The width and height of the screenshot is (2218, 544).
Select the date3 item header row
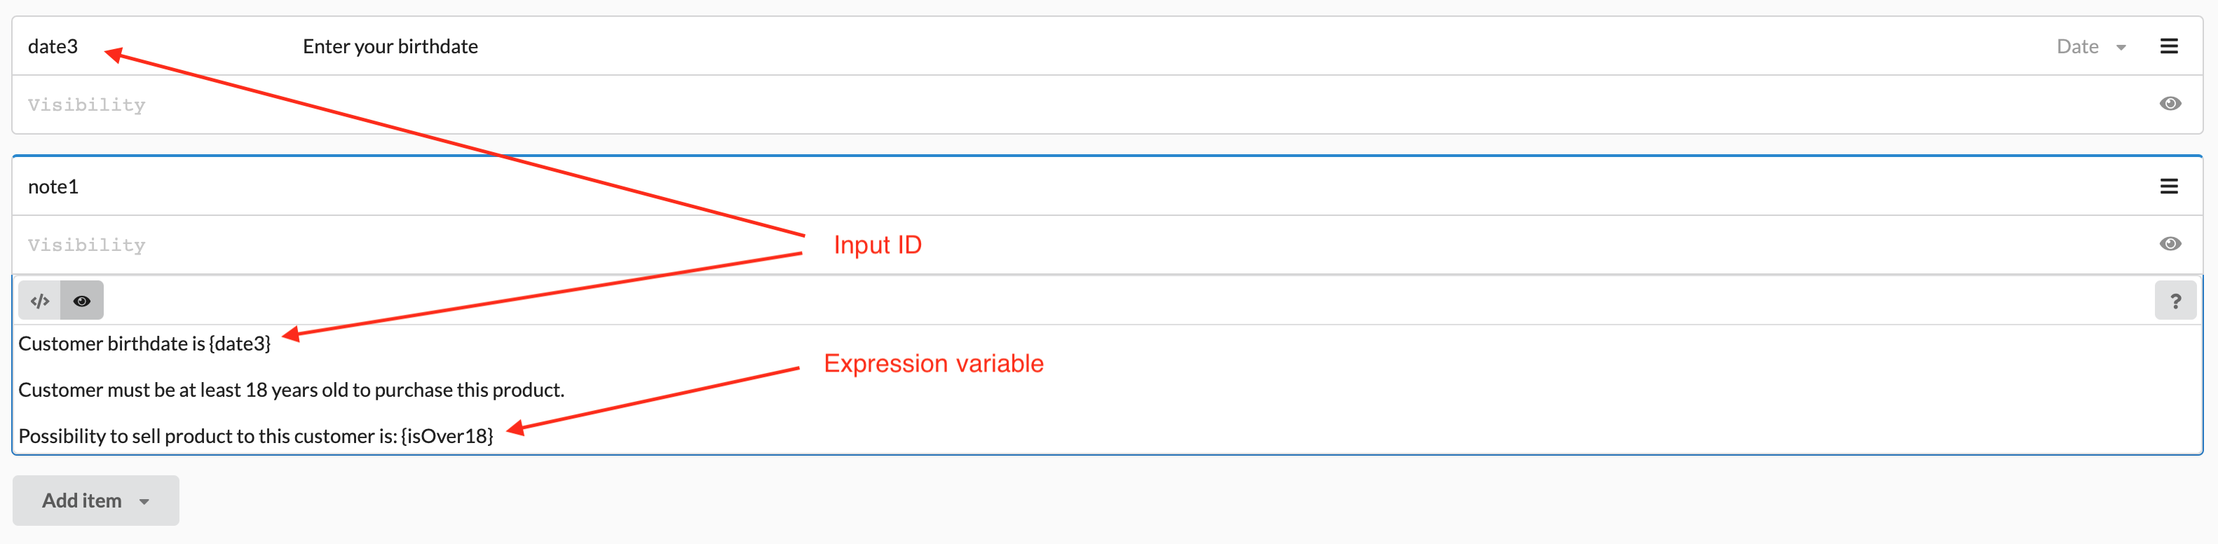(53, 46)
